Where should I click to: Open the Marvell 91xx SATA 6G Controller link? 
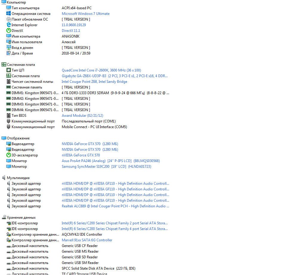click(x=87, y=240)
